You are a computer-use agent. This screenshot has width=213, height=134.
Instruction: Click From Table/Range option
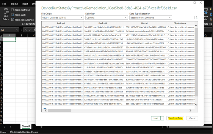[22, 20]
